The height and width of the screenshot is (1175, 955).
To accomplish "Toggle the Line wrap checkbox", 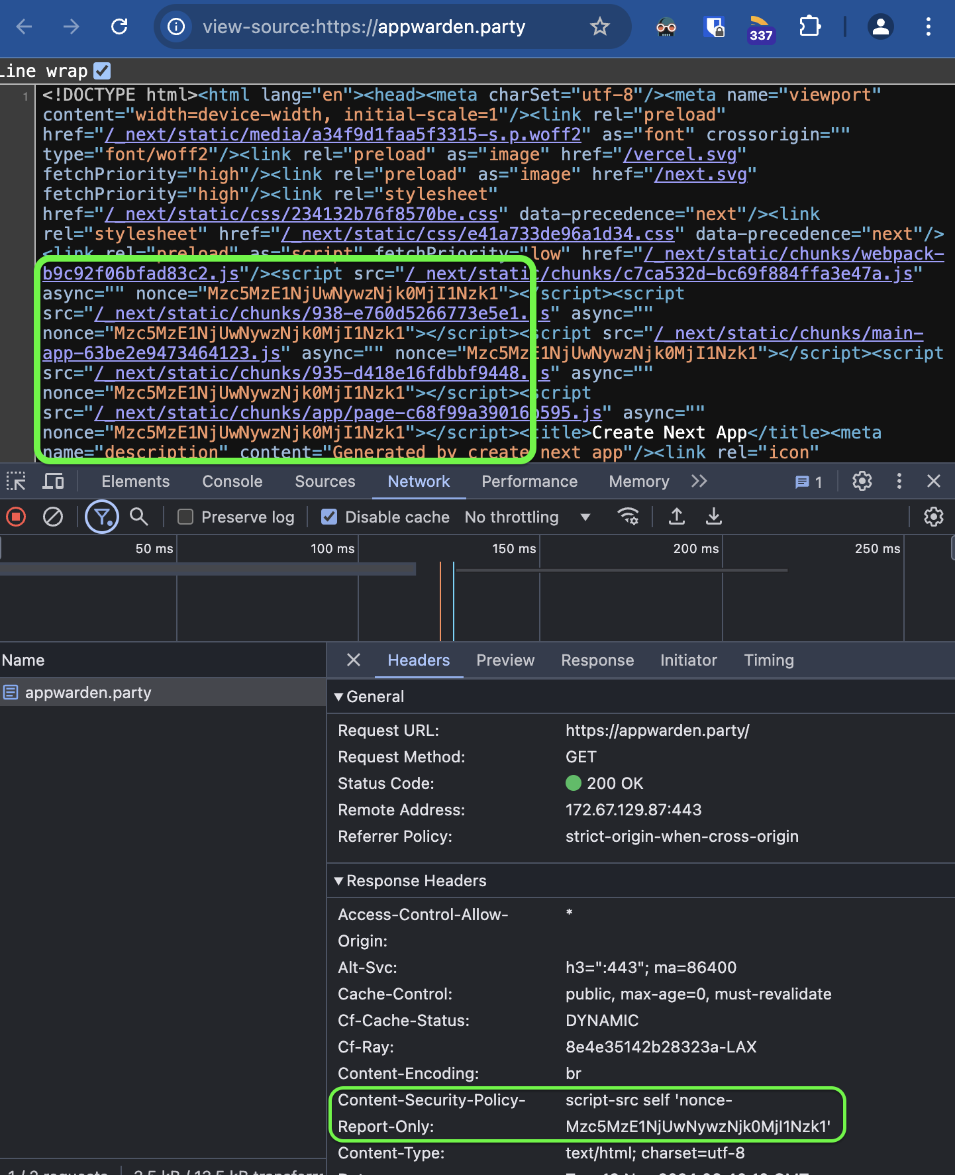I will click(102, 70).
